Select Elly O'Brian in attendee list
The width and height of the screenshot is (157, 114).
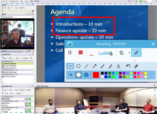pyautogui.click(x=6, y=99)
